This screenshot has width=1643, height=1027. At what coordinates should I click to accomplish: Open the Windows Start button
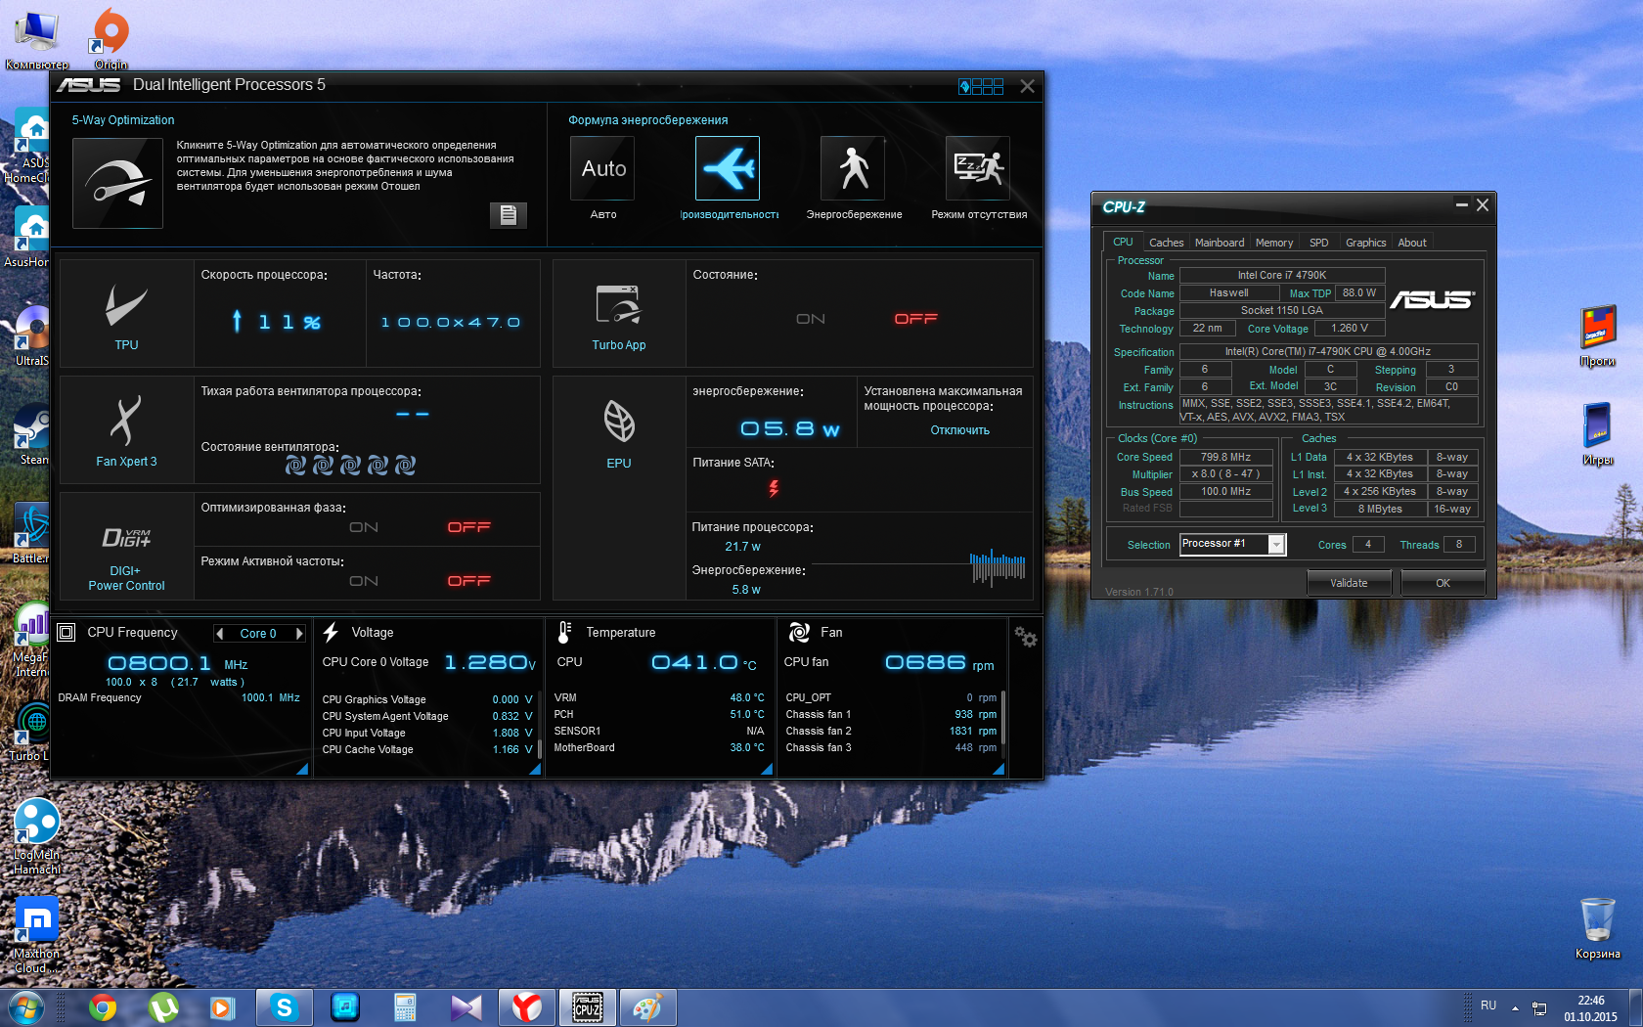click(x=25, y=1006)
